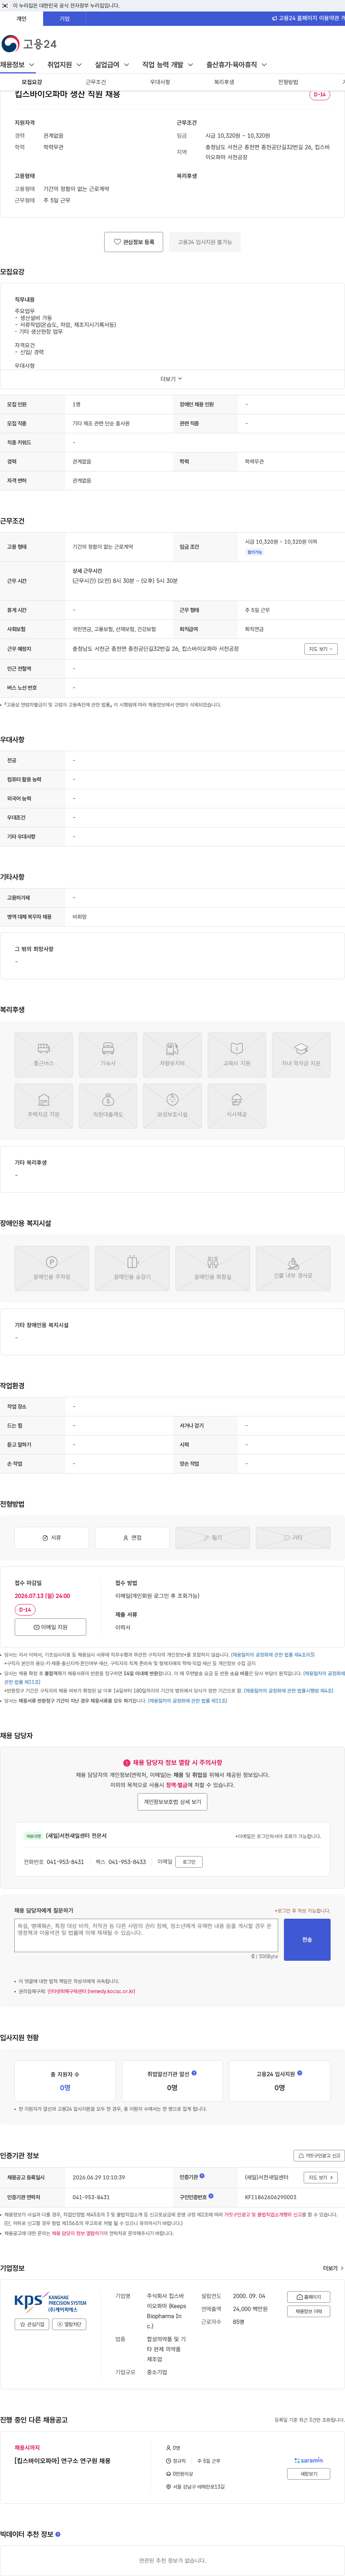Click the 주택자금 지원 welfare icon
The height and width of the screenshot is (2576, 345).
tap(43, 1106)
